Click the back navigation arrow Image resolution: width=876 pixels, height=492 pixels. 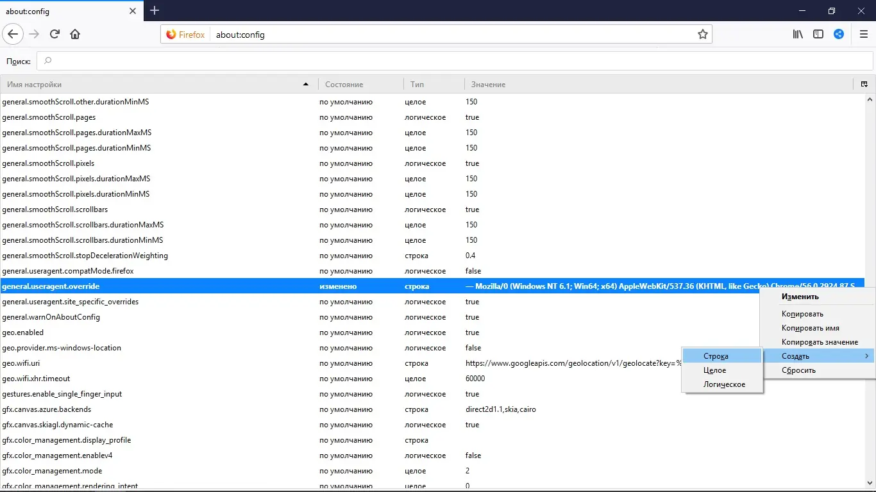tap(13, 34)
